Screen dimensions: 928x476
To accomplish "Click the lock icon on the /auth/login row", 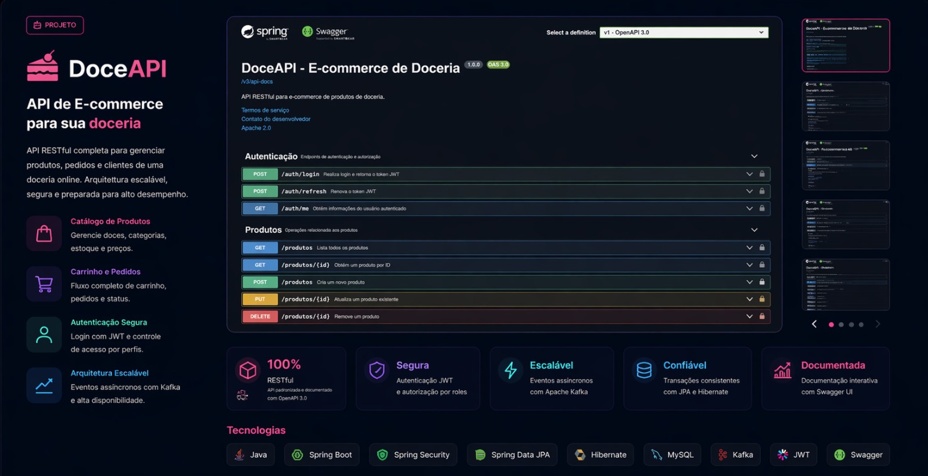I will click(762, 174).
